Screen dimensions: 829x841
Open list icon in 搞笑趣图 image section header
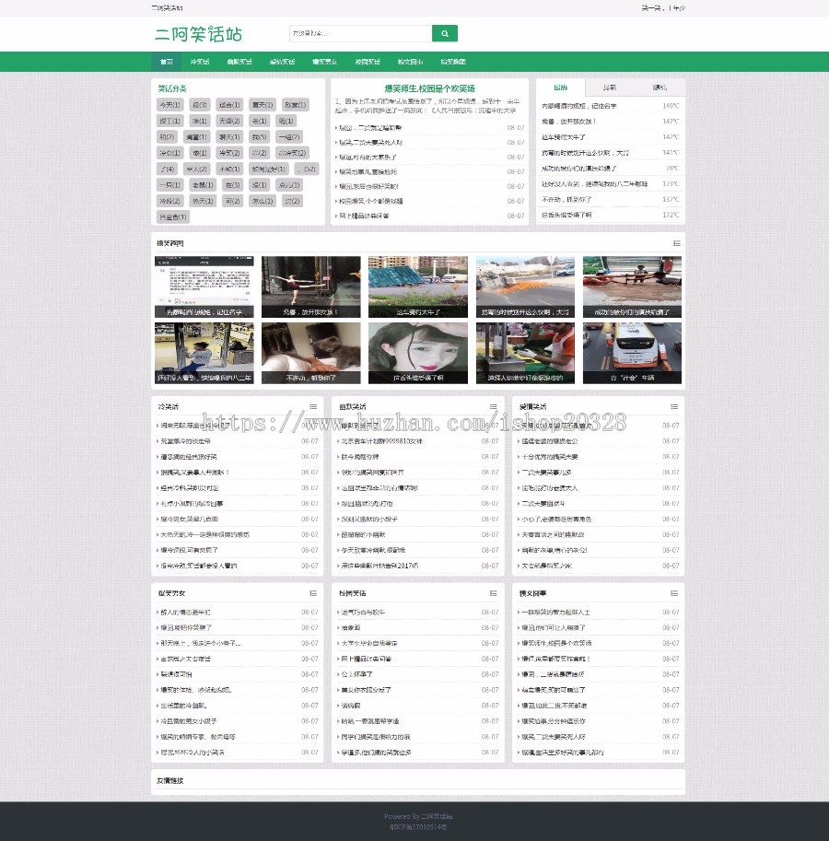[677, 243]
